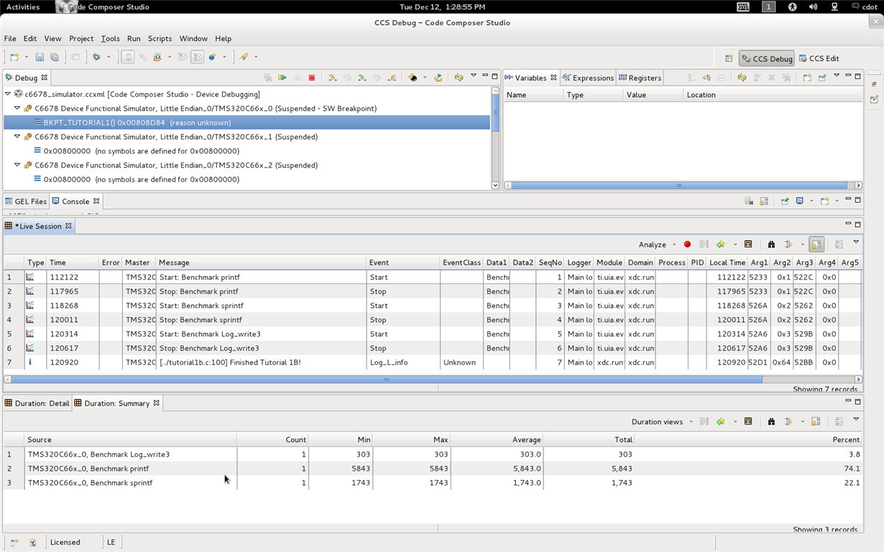
Task: Select the 'Benchmark Log_write3' summary row
Action: pos(432,454)
